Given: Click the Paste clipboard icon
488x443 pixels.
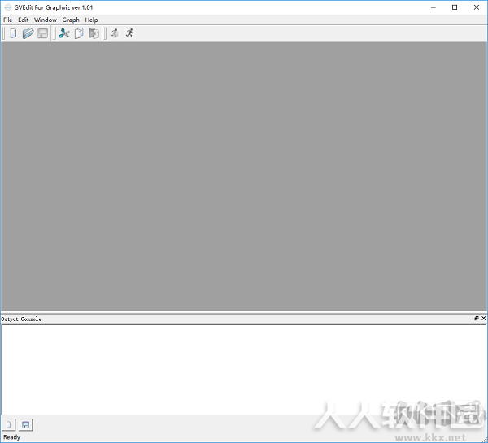Looking at the screenshot, I should pos(94,33).
